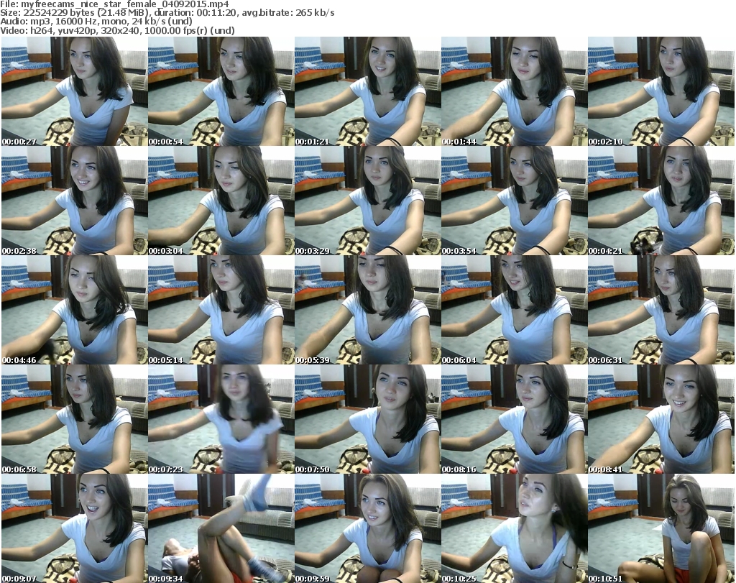Select the Video h264 info line

(x=117, y=30)
